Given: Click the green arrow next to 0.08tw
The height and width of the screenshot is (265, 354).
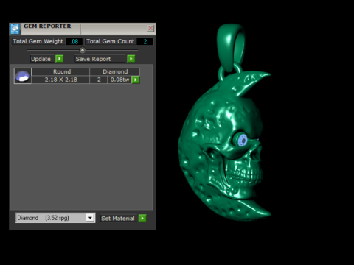Looking at the screenshot, I should pos(136,79).
